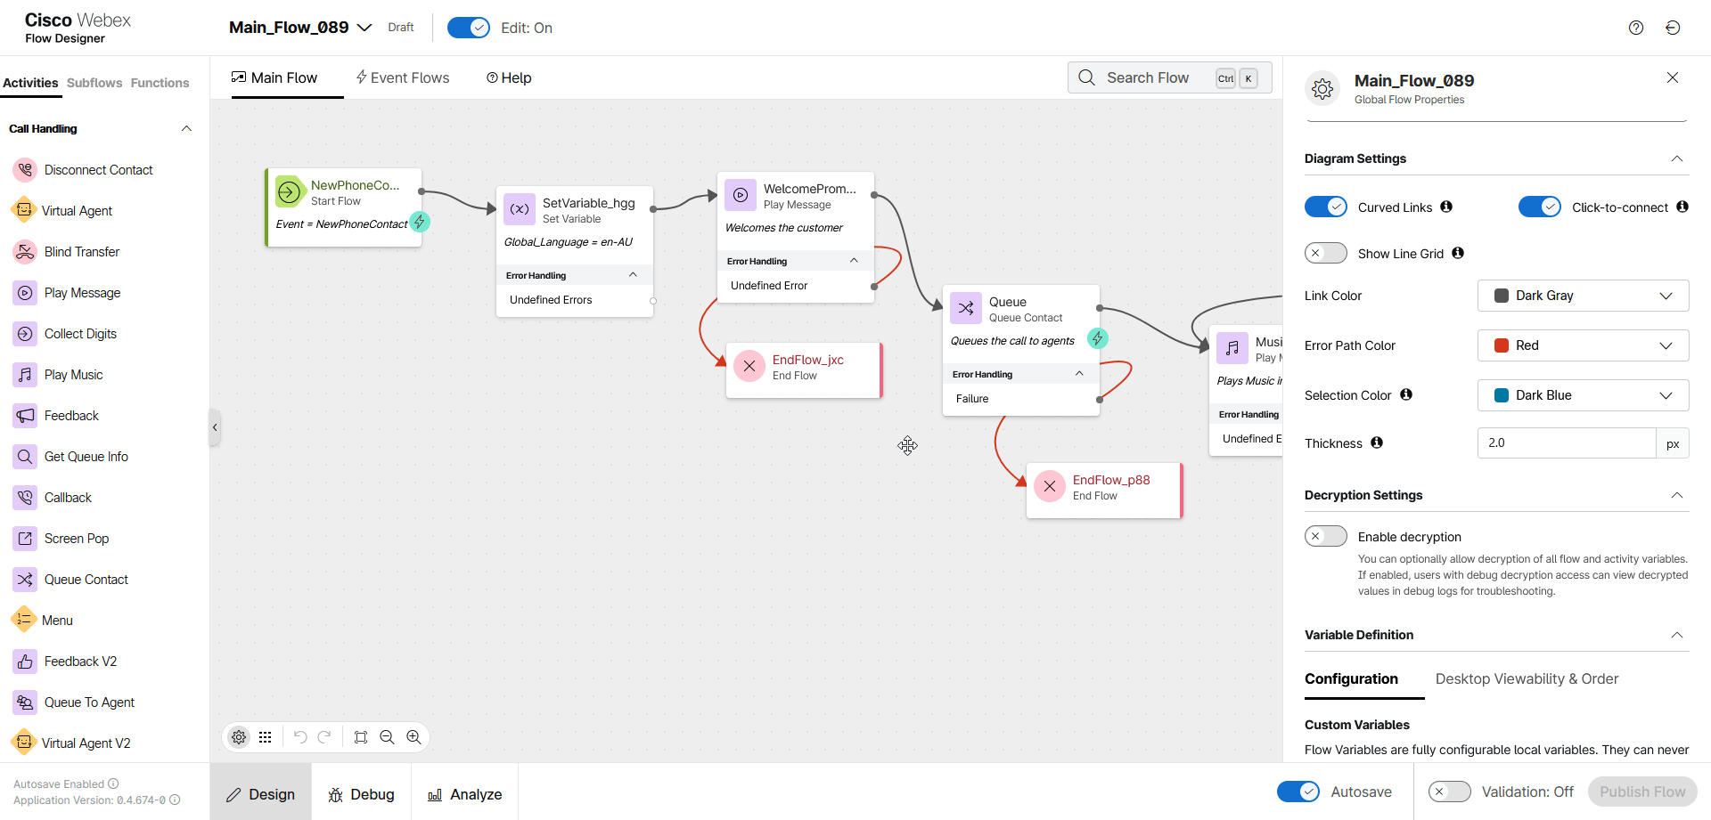This screenshot has height=820, width=1711.
Task: Click the Disconnect Contact activity icon
Action: (x=25, y=170)
